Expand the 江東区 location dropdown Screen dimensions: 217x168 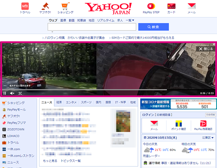[208, 138]
